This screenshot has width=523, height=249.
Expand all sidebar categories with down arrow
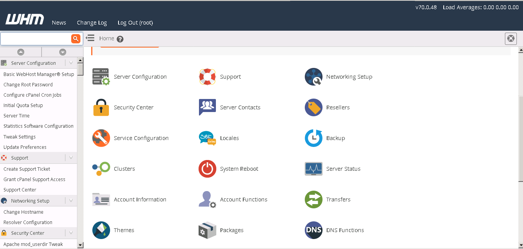pos(62,52)
